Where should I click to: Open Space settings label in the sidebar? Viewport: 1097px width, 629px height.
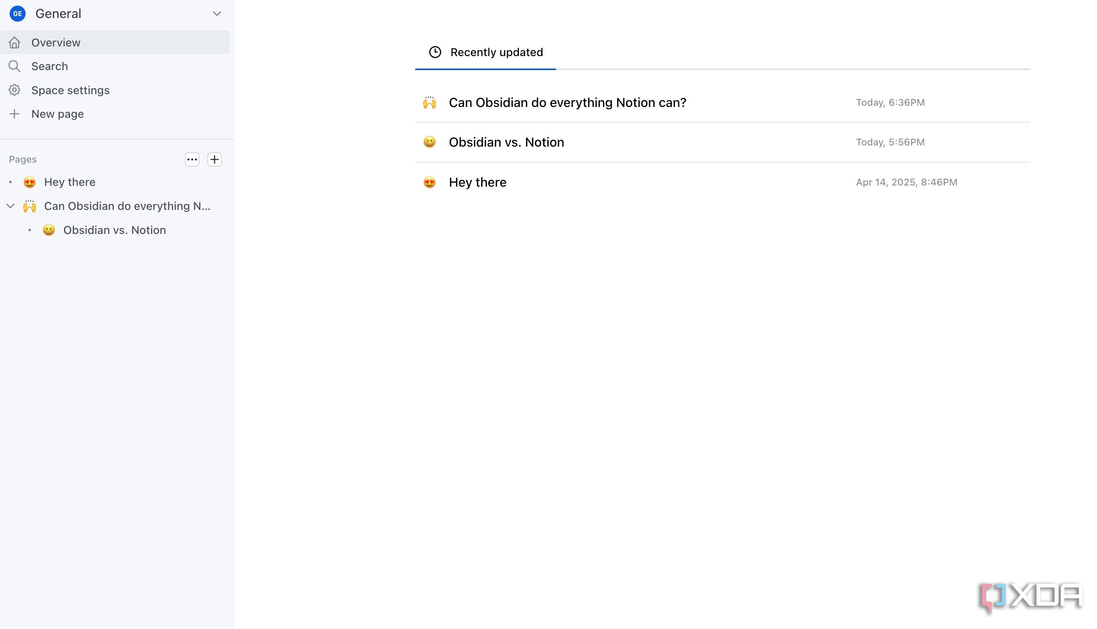click(70, 90)
